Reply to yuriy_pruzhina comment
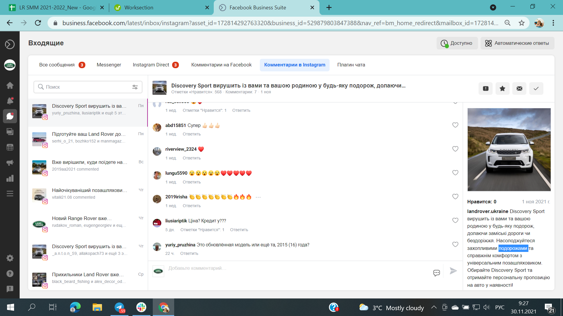 point(189,253)
